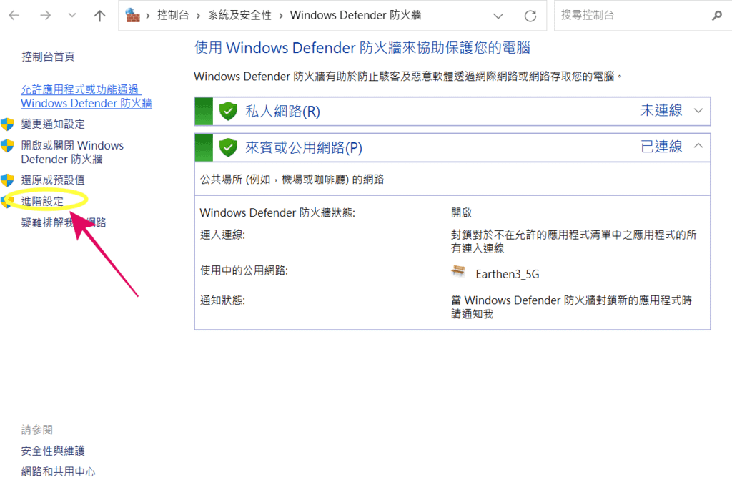Click the 開啟 firewall state value
The height and width of the screenshot is (490, 732).
[x=462, y=213]
